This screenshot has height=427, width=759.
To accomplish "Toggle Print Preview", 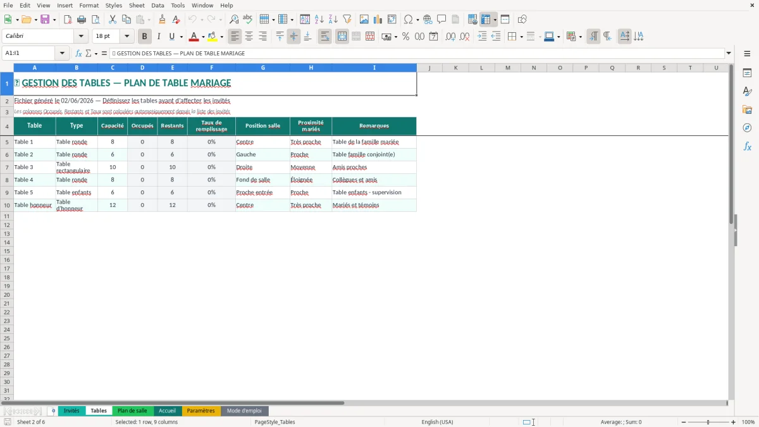I will coord(96,20).
